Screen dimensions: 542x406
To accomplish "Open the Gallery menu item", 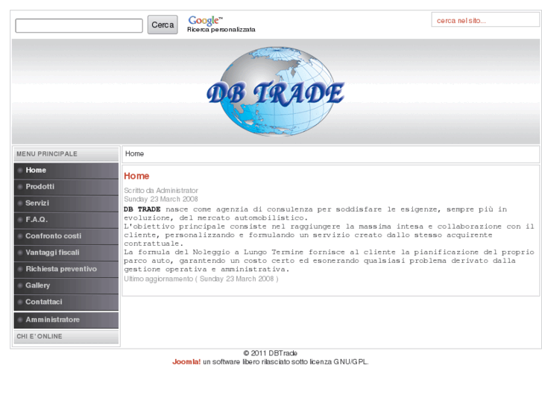I will point(66,286).
